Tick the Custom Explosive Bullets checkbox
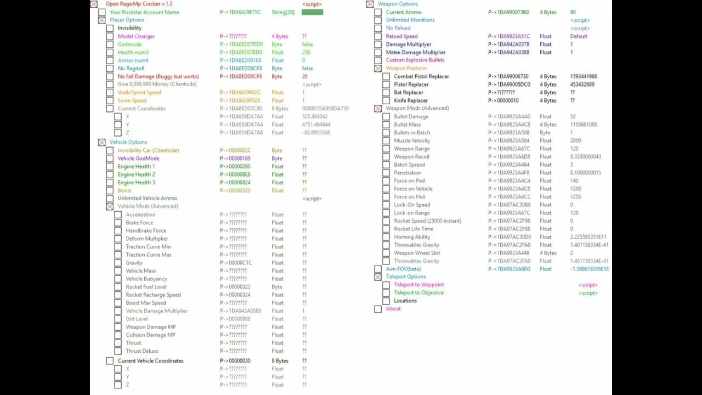702x395 pixels. pyautogui.click(x=378, y=60)
